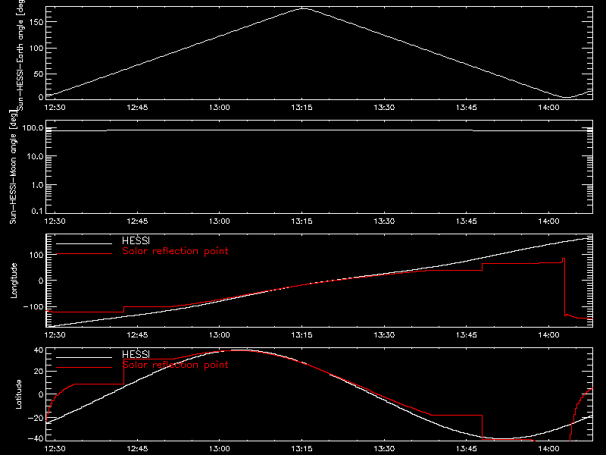The image size is (606, 455).
Task: Click 12:30 time label under Longitude plot
Action: point(55,334)
